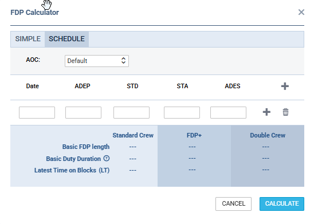Screen dimensions: 314x224
Task: Click the STA column header
Action: [x=182, y=86]
